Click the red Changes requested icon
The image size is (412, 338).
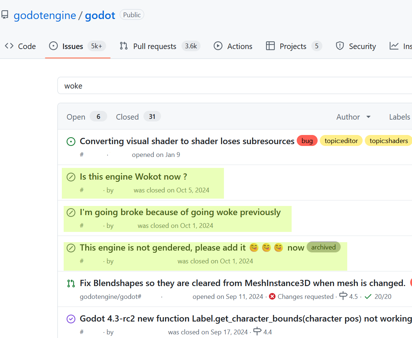272,296
